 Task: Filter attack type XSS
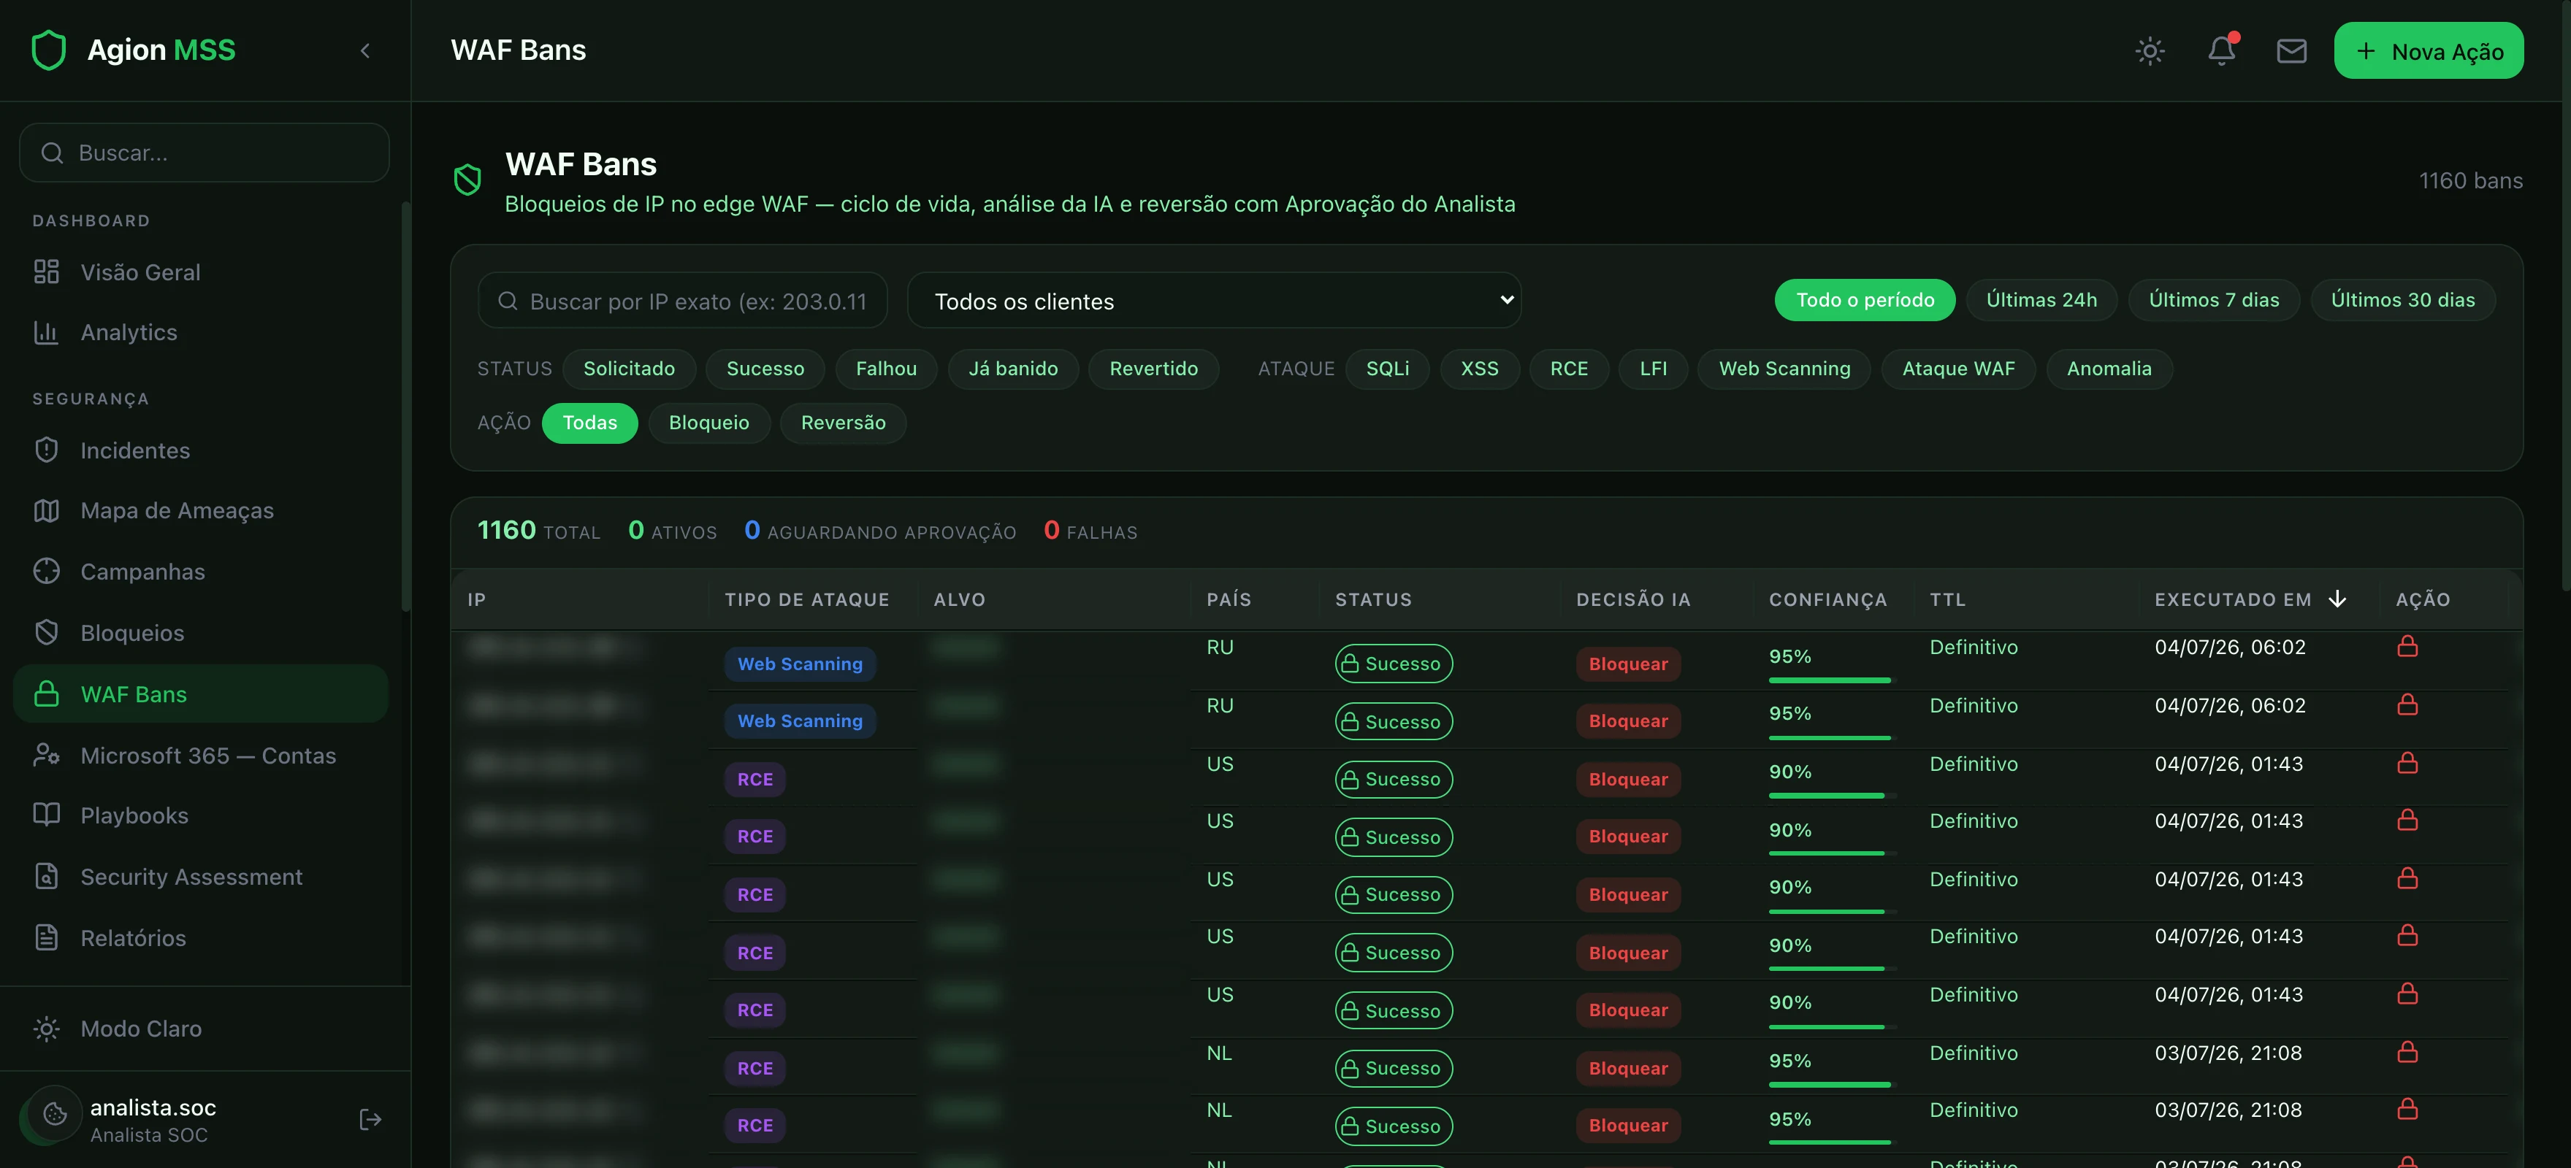tap(1479, 369)
